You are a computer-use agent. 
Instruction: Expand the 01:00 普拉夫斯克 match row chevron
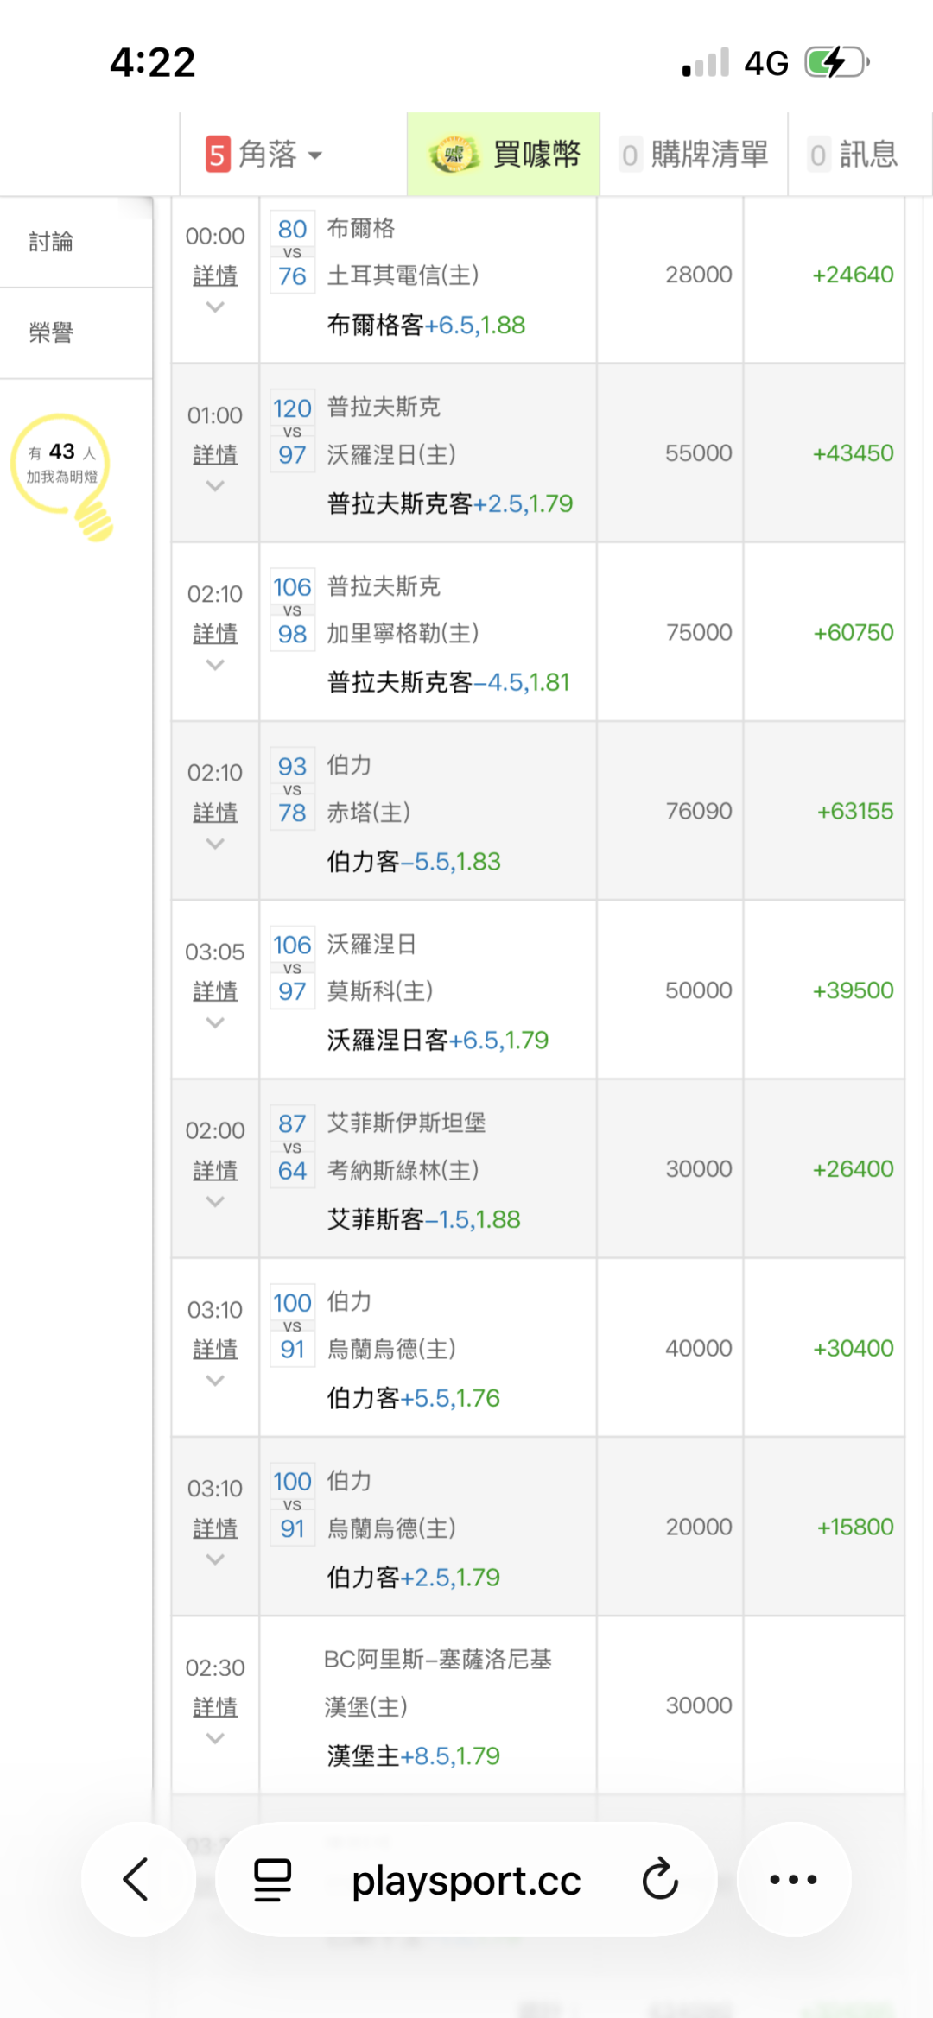tap(215, 486)
